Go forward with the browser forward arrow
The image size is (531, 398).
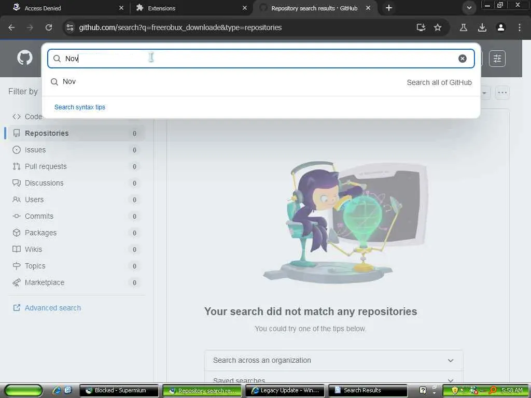(30, 27)
